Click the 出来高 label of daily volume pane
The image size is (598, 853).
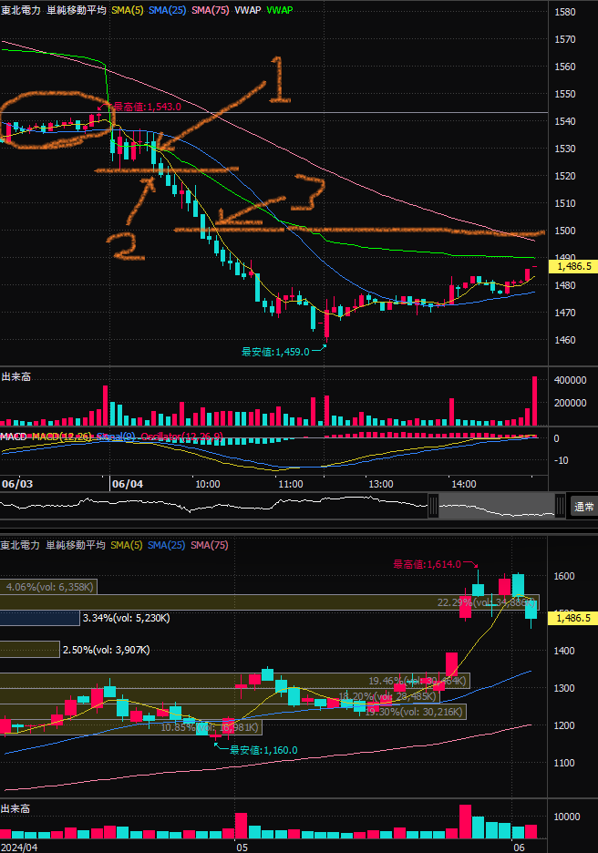[15, 809]
